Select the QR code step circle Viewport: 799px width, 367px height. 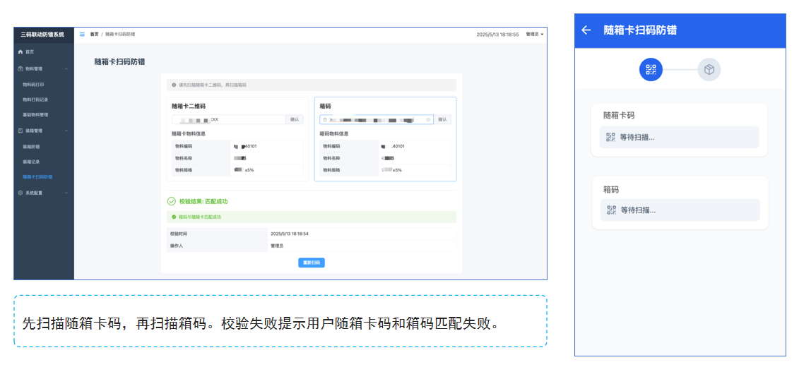651,69
